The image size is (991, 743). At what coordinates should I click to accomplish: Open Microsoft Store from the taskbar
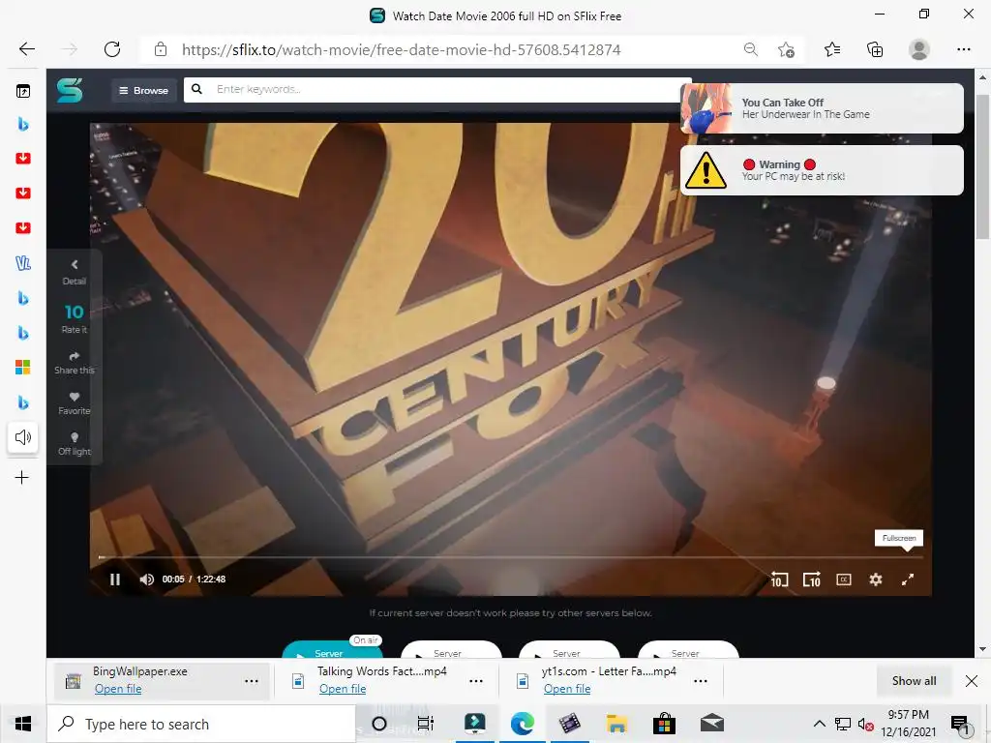[x=664, y=724]
